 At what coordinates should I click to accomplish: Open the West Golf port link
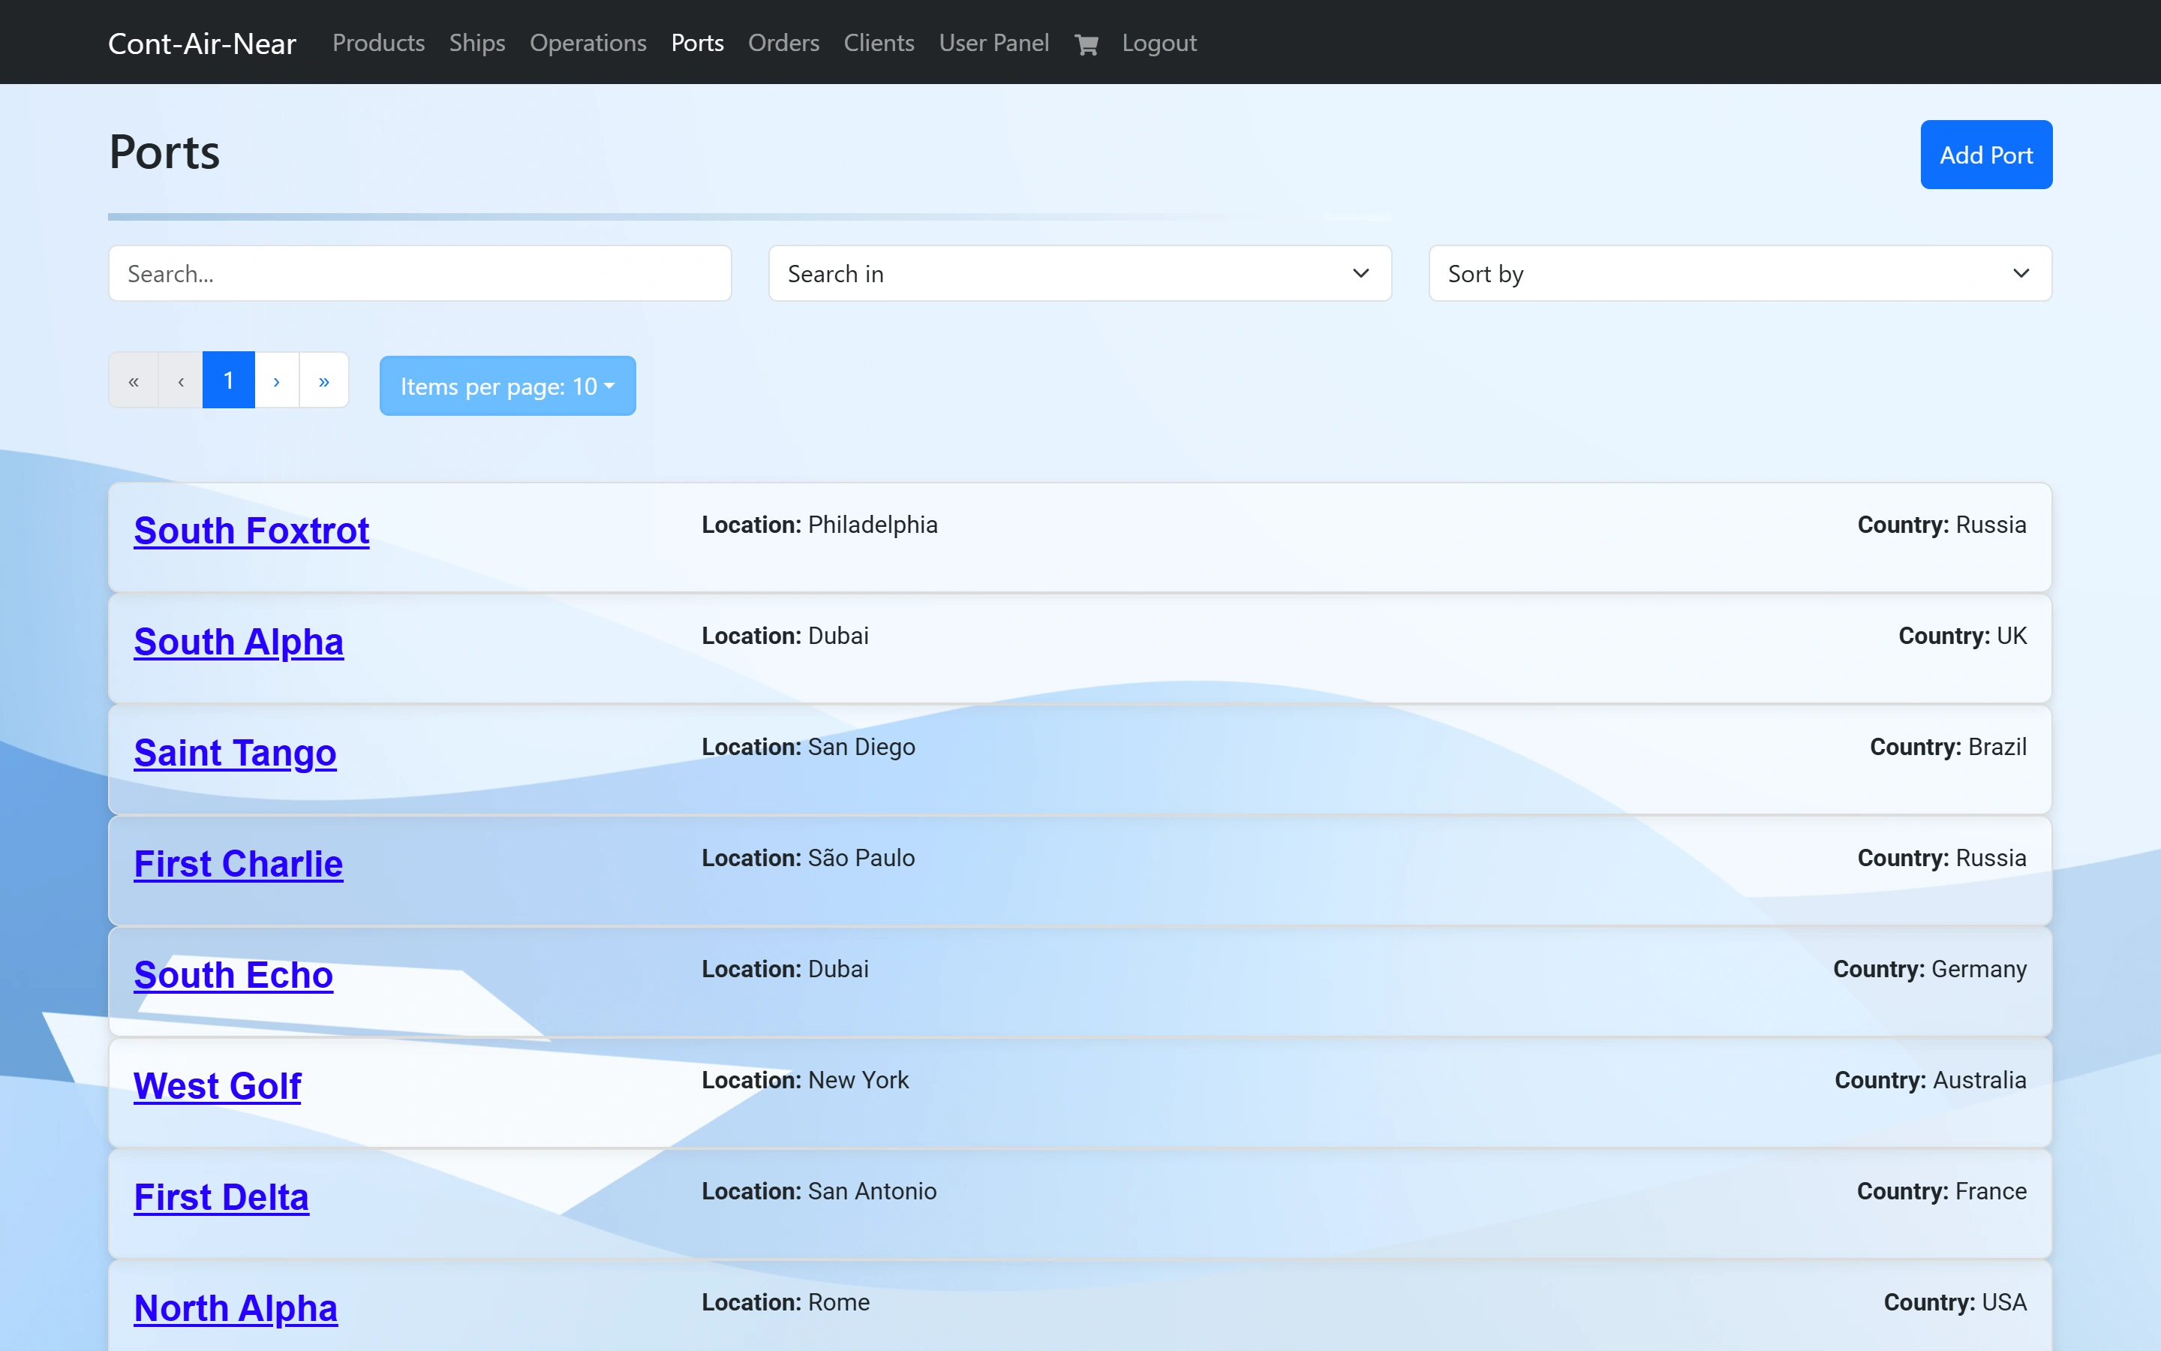click(x=217, y=1085)
